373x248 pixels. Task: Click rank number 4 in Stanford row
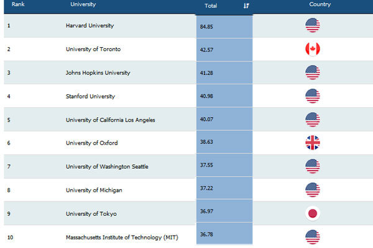[x=9, y=96]
